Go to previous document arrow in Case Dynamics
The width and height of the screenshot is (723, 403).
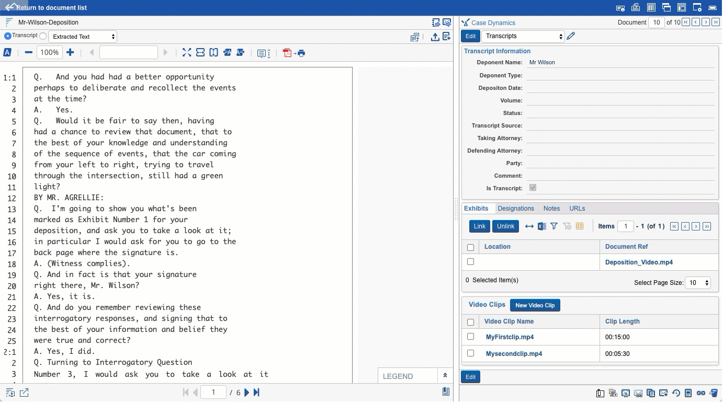(x=696, y=22)
